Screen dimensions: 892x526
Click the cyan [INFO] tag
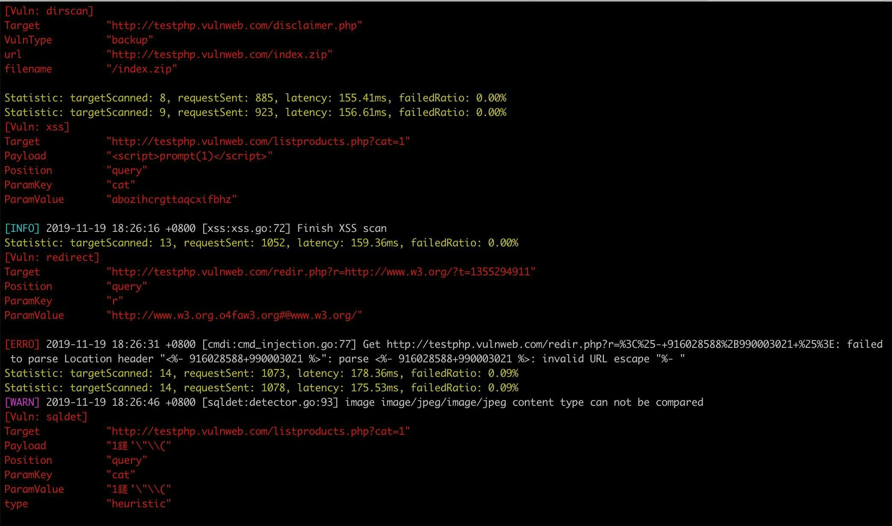click(22, 228)
